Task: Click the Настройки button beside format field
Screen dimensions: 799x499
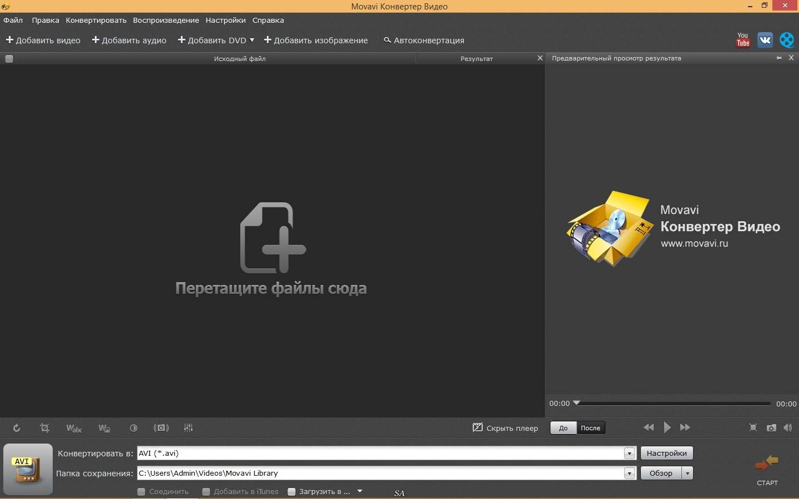Action: tap(666, 454)
